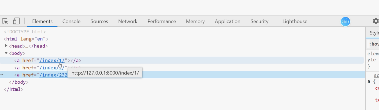Switch to the Application tab
Screen dimensions: 379x110
coord(227,21)
